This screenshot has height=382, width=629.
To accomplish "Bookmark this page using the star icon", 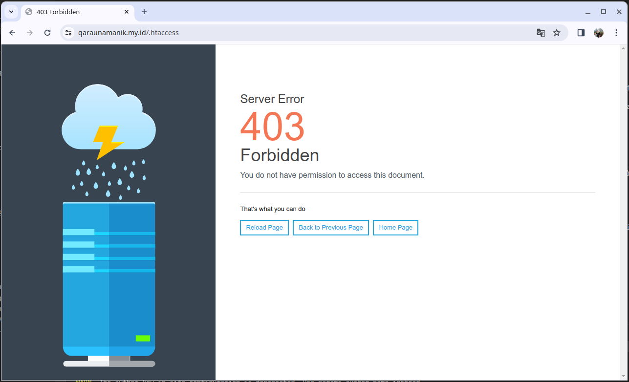I will (x=557, y=33).
